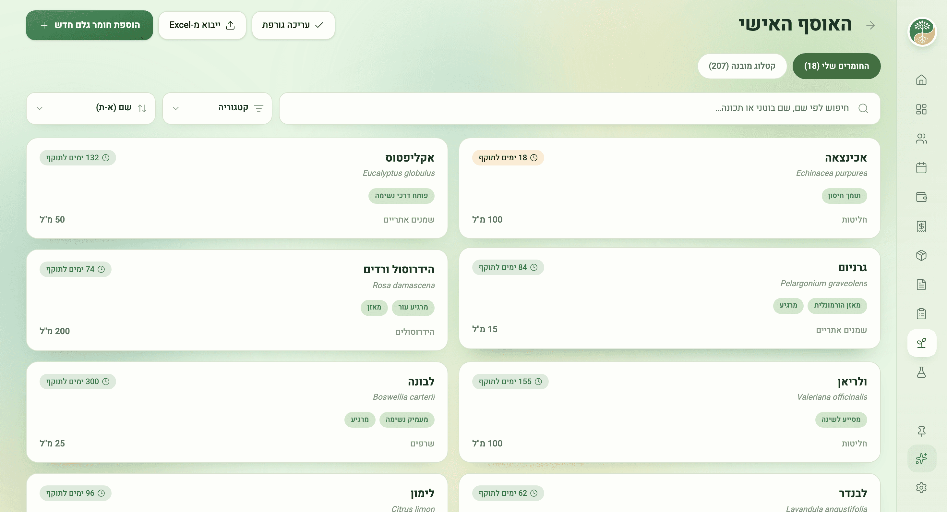
Task: Click the 132 ימים לתוקף expiry badge
Action: 78,158
